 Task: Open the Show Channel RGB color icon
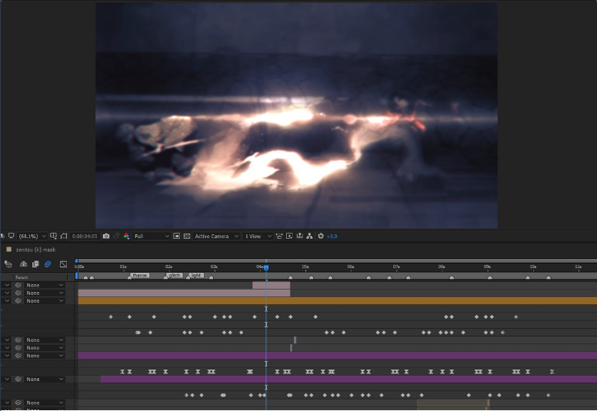pos(126,236)
